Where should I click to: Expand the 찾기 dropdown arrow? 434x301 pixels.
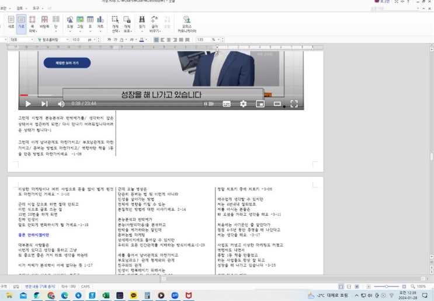[x=142, y=31]
